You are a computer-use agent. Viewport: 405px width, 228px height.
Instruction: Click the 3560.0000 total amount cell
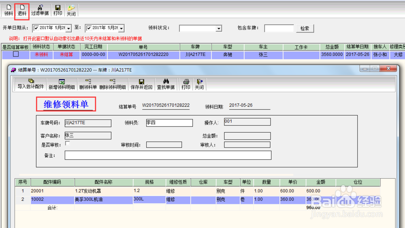point(332,55)
